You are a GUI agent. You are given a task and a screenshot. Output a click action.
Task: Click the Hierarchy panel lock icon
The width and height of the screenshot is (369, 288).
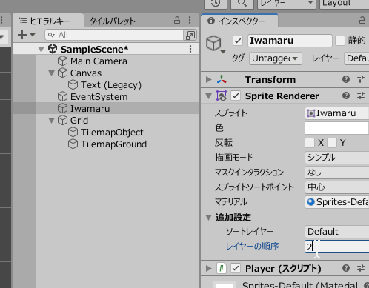coord(177,20)
